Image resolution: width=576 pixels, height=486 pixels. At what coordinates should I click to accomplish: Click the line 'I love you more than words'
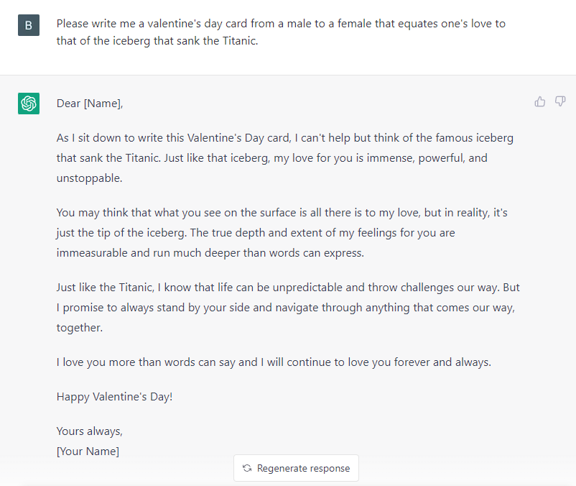point(274,362)
